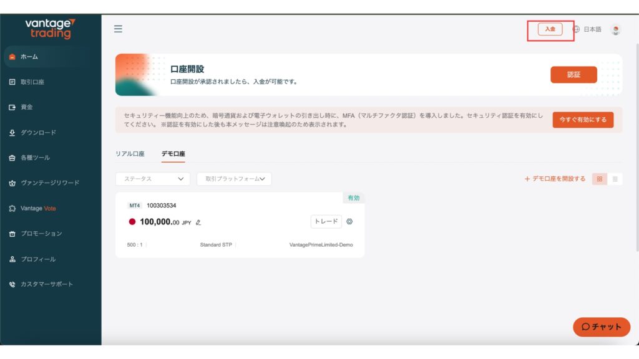The width and height of the screenshot is (639, 359).
Task: Click the Japan flag currency icon
Action: [x=132, y=222]
